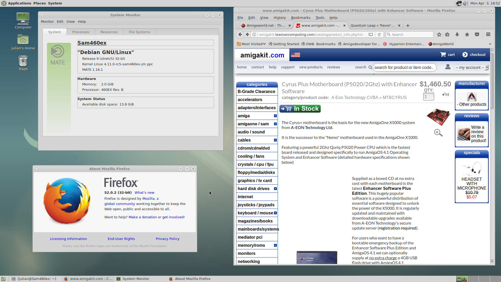Viewport: 501px width, 282px height.
Task: Open the Firefox downloads arrow icon
Action: click(x=457, y=34)
